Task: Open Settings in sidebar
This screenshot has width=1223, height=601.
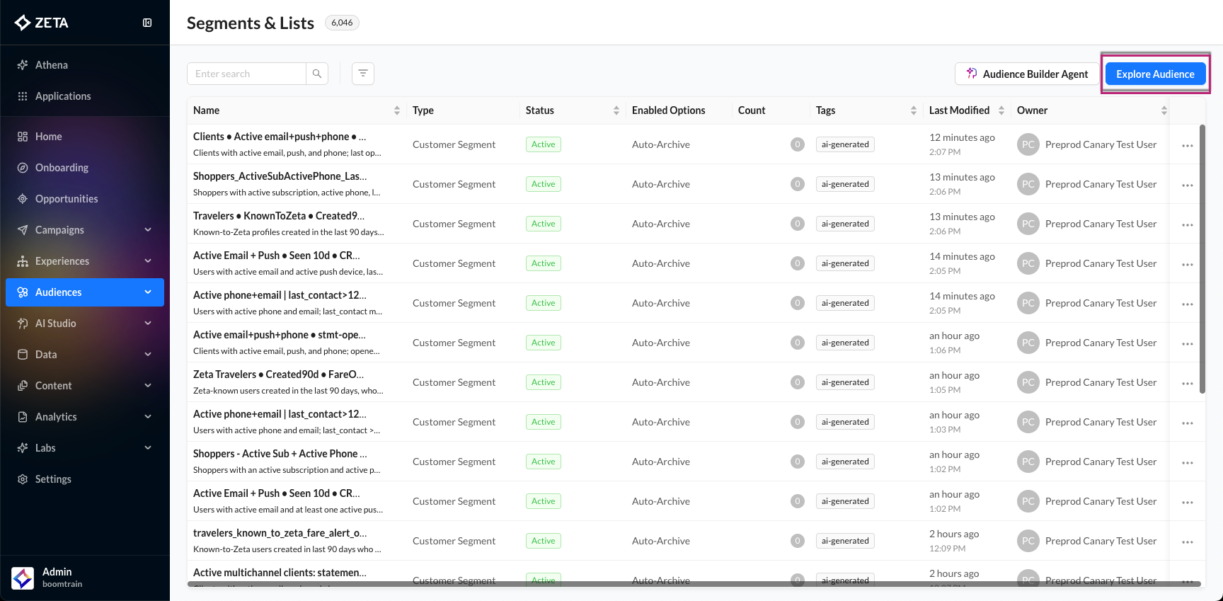Action: [53, 479]
